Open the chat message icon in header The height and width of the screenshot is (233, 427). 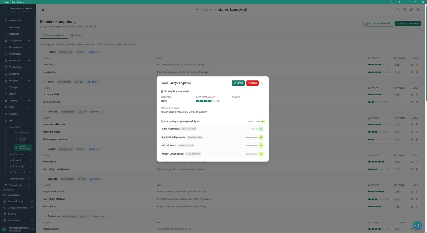click(x=405, y=10)
